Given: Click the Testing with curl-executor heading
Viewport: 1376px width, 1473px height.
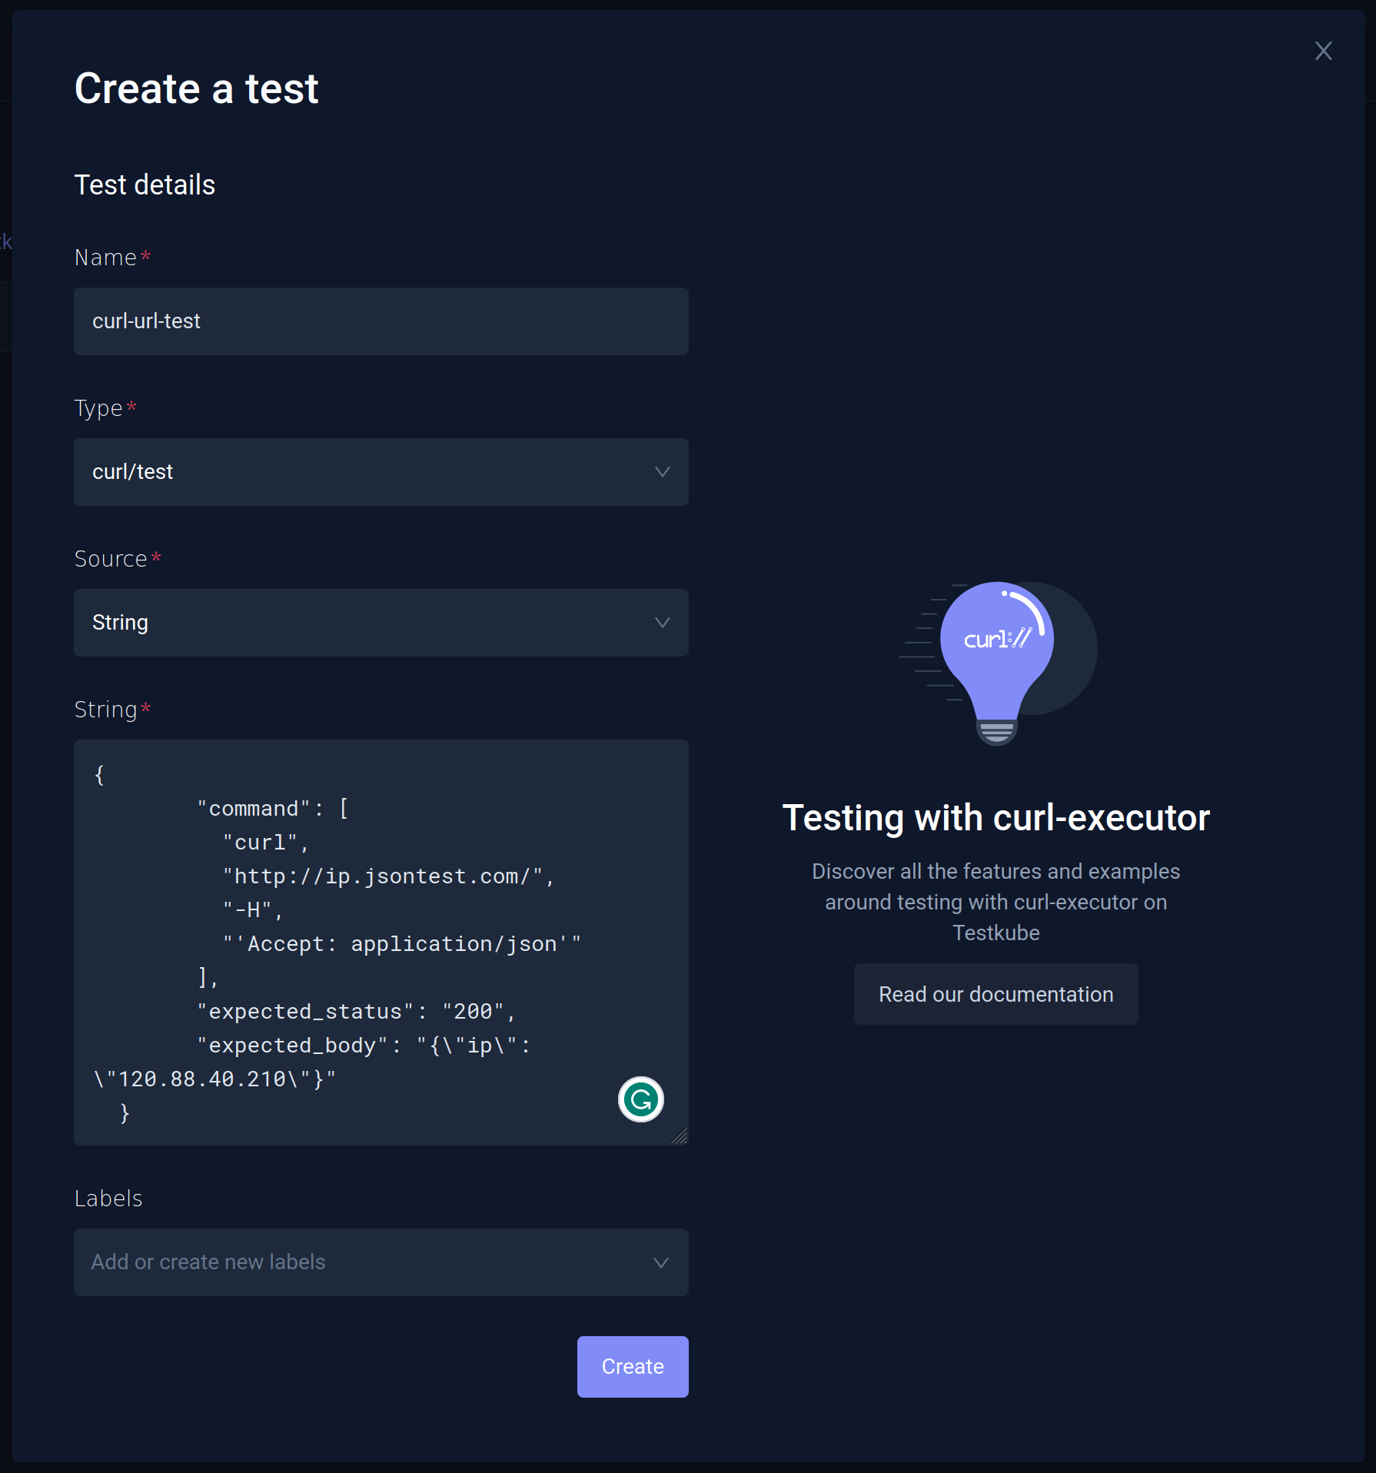Looking at the screenshot, I should pos(995,817).
